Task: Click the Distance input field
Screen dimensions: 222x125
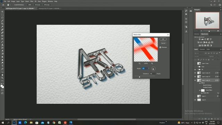Action: point(153,74)
